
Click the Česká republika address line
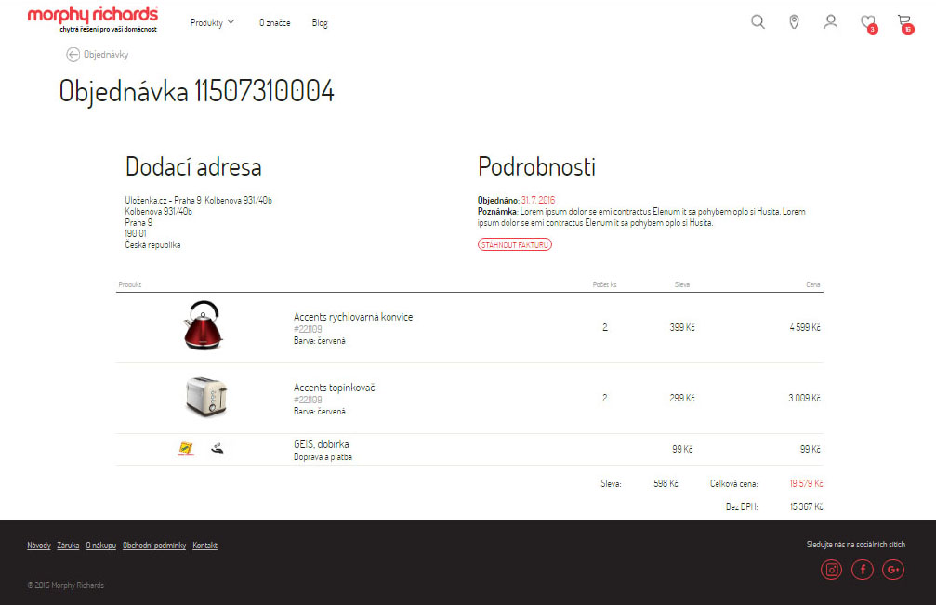(x=152, y=245)
